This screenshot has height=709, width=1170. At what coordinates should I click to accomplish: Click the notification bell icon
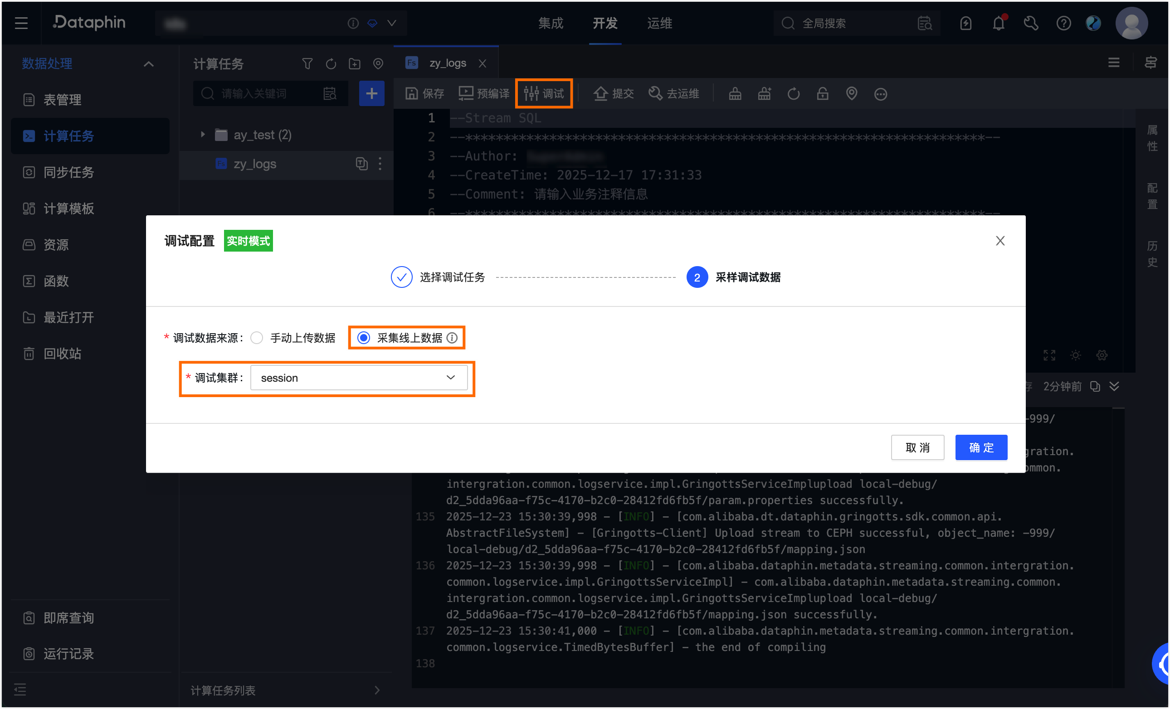[998, 23]
